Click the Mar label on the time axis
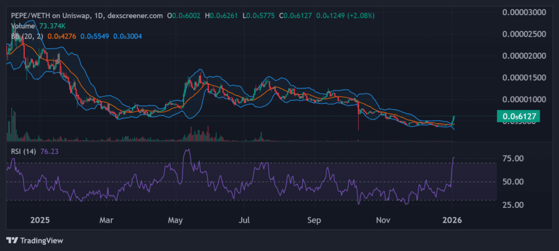The image size is (559, 251). [106, 220]
